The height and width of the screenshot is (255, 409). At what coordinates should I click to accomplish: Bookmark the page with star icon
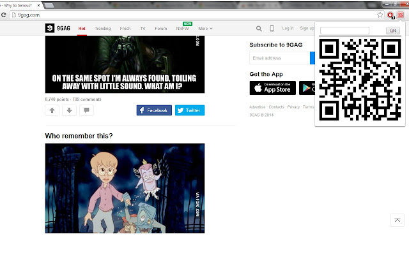click(x=380, y=15)
